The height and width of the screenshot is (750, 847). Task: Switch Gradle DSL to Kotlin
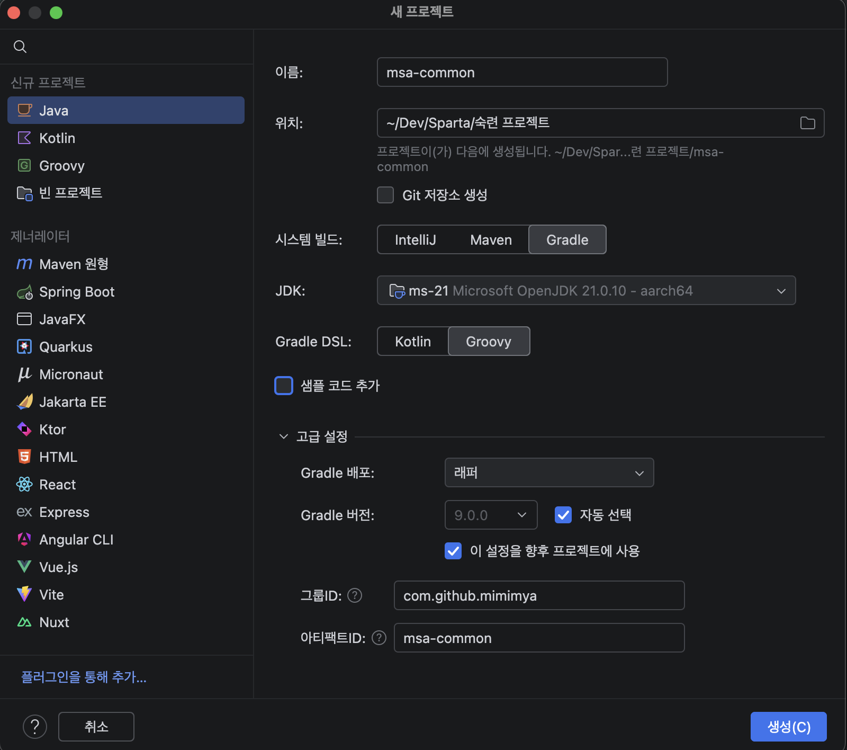pyautogui.click(x=413, y=341)
